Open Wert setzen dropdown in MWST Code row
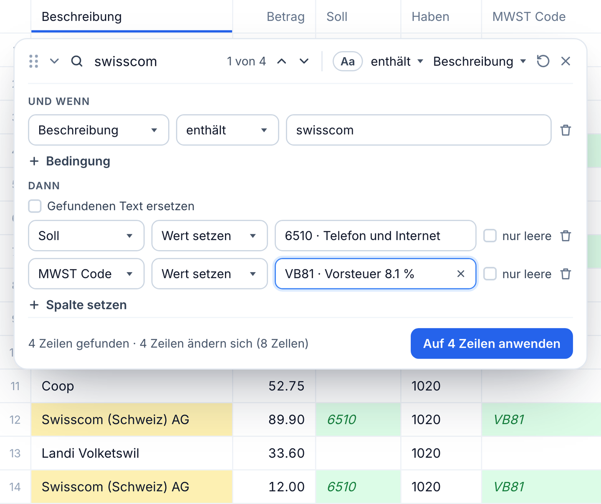The width and height of the screenshot is (601, 504). (x=210, y=274)
